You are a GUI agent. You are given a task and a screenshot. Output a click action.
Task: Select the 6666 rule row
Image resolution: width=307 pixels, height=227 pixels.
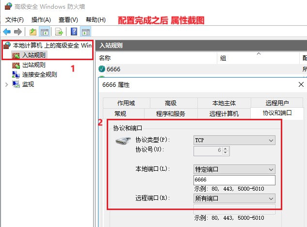[201, 69]
